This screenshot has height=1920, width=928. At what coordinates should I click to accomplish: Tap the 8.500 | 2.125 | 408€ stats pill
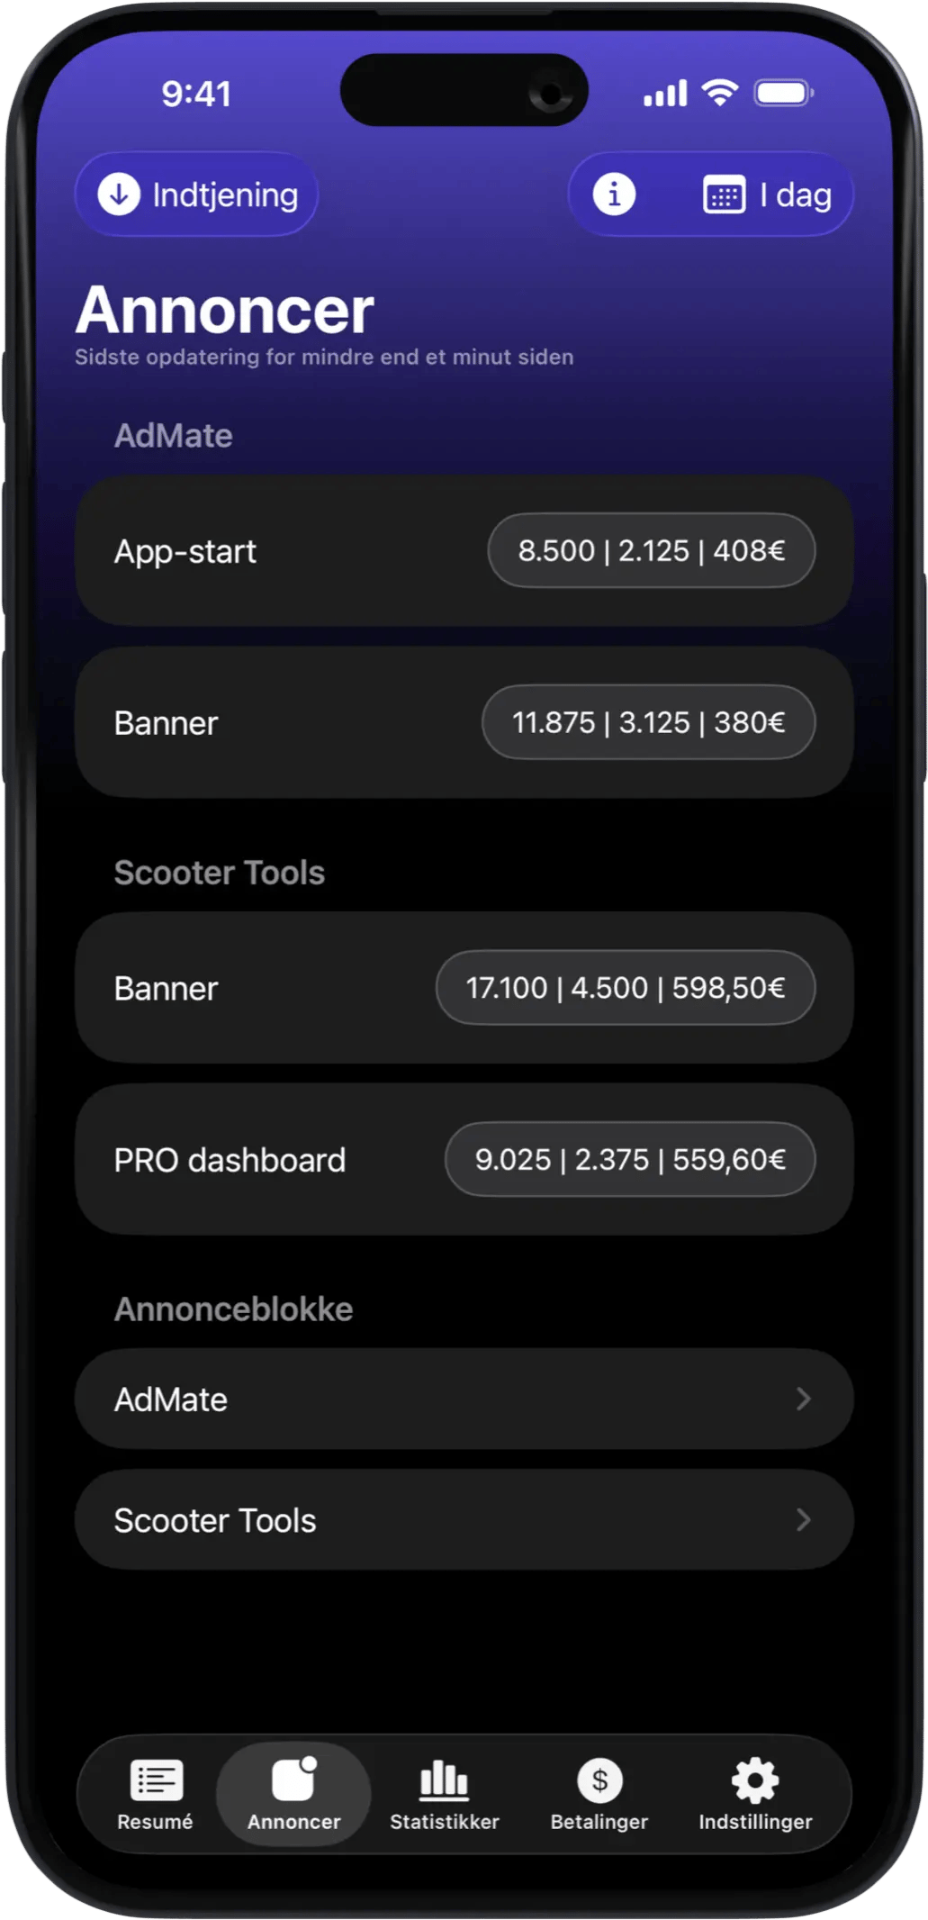click(651, 550)
